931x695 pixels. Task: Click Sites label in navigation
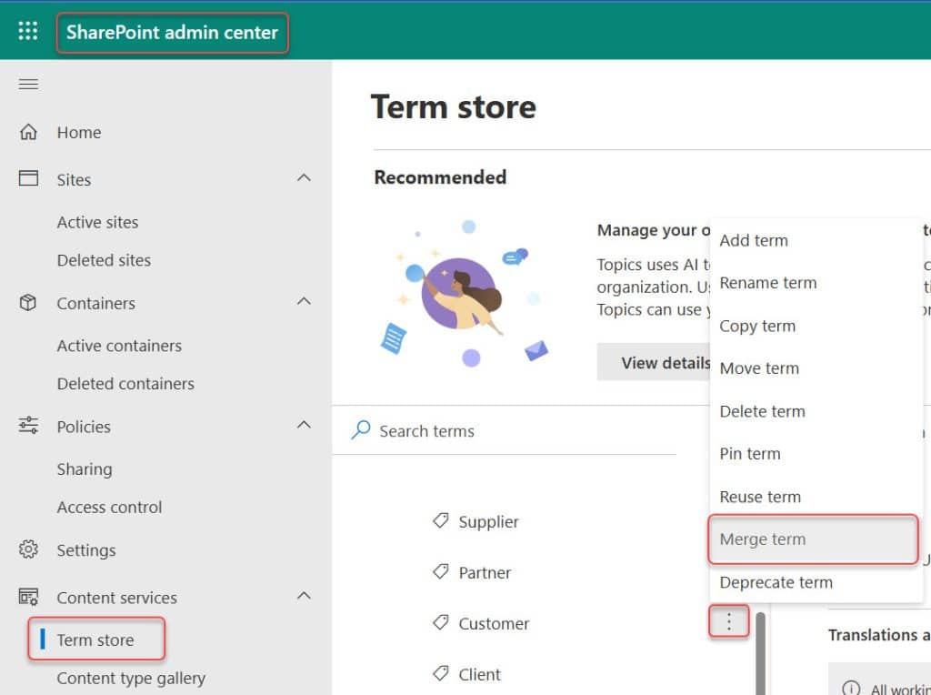coord(75,180)
